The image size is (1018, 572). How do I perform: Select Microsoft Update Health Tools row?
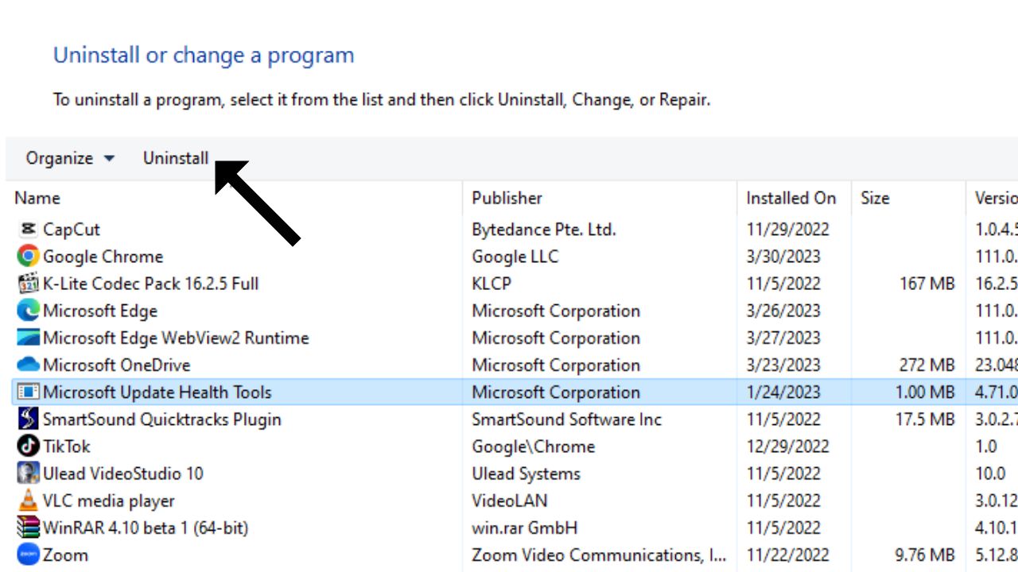pos(157,392)
